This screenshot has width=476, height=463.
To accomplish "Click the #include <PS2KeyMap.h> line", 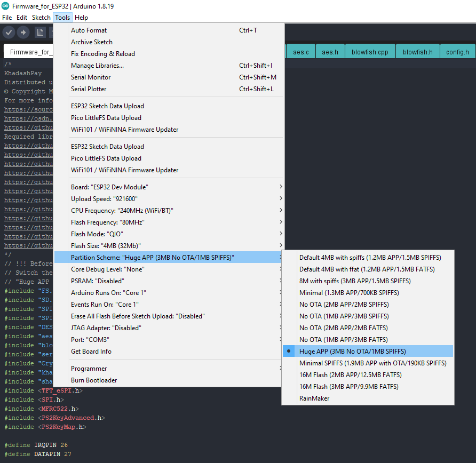I will click(x=45, y=427).
